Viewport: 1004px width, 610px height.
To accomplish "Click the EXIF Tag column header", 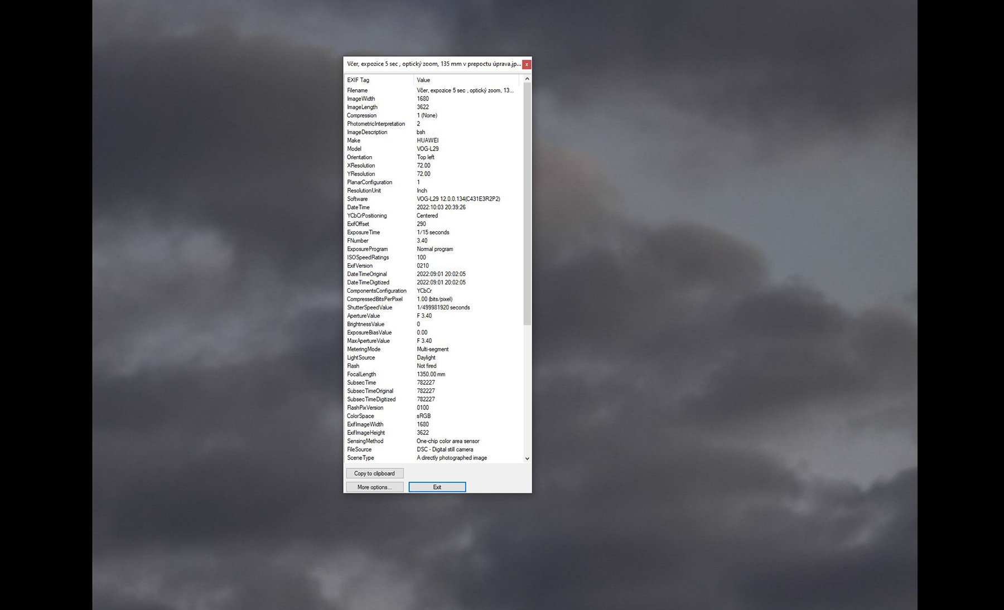I will [378, 80].
